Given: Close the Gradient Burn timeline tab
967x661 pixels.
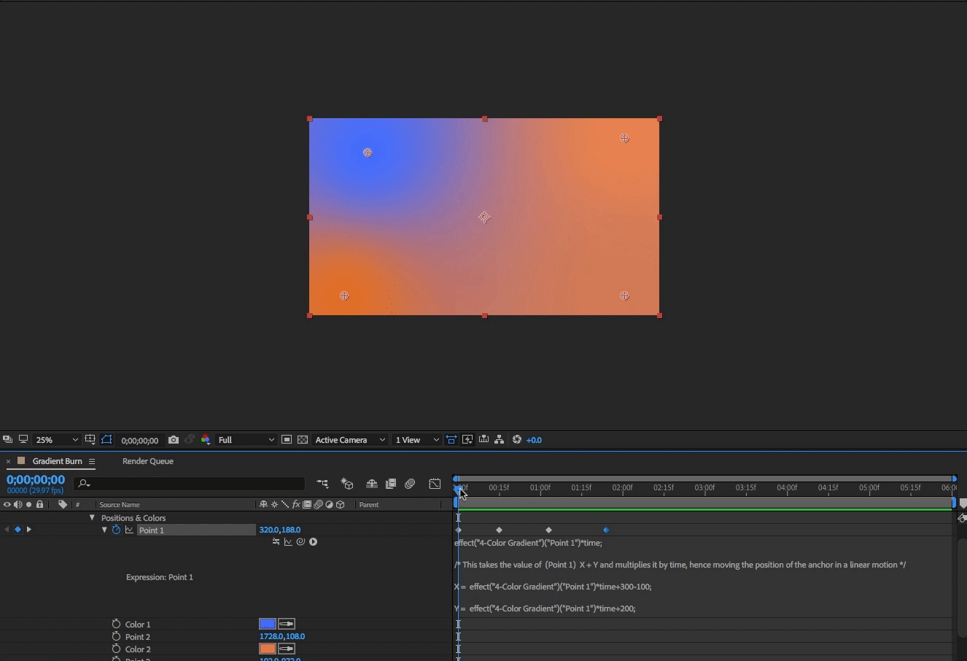Looking at the screenshot, I should (8, 461).
